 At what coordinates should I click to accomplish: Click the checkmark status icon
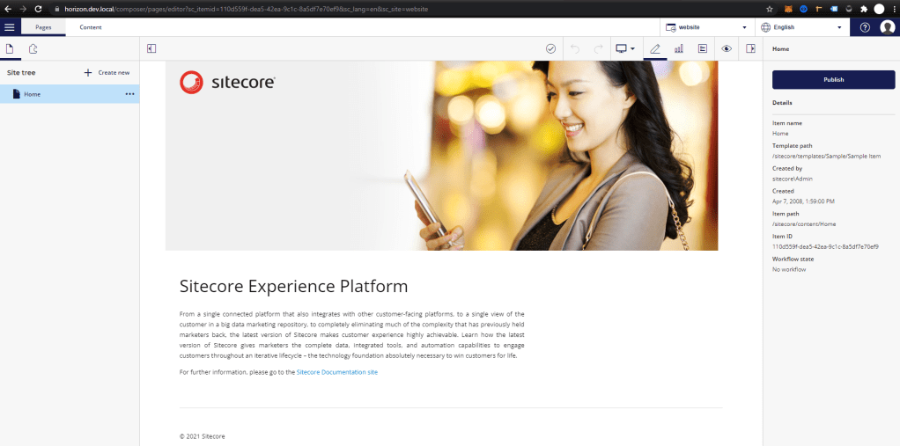550,48
